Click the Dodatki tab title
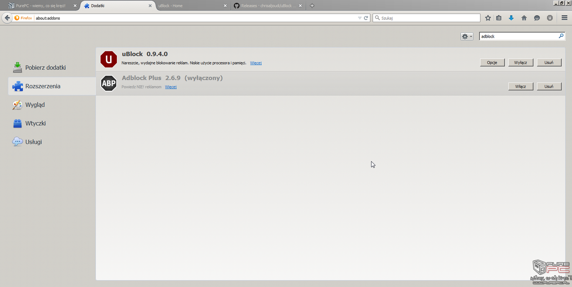The height and width of the screenshot is (287, 572). click(98, 6)
